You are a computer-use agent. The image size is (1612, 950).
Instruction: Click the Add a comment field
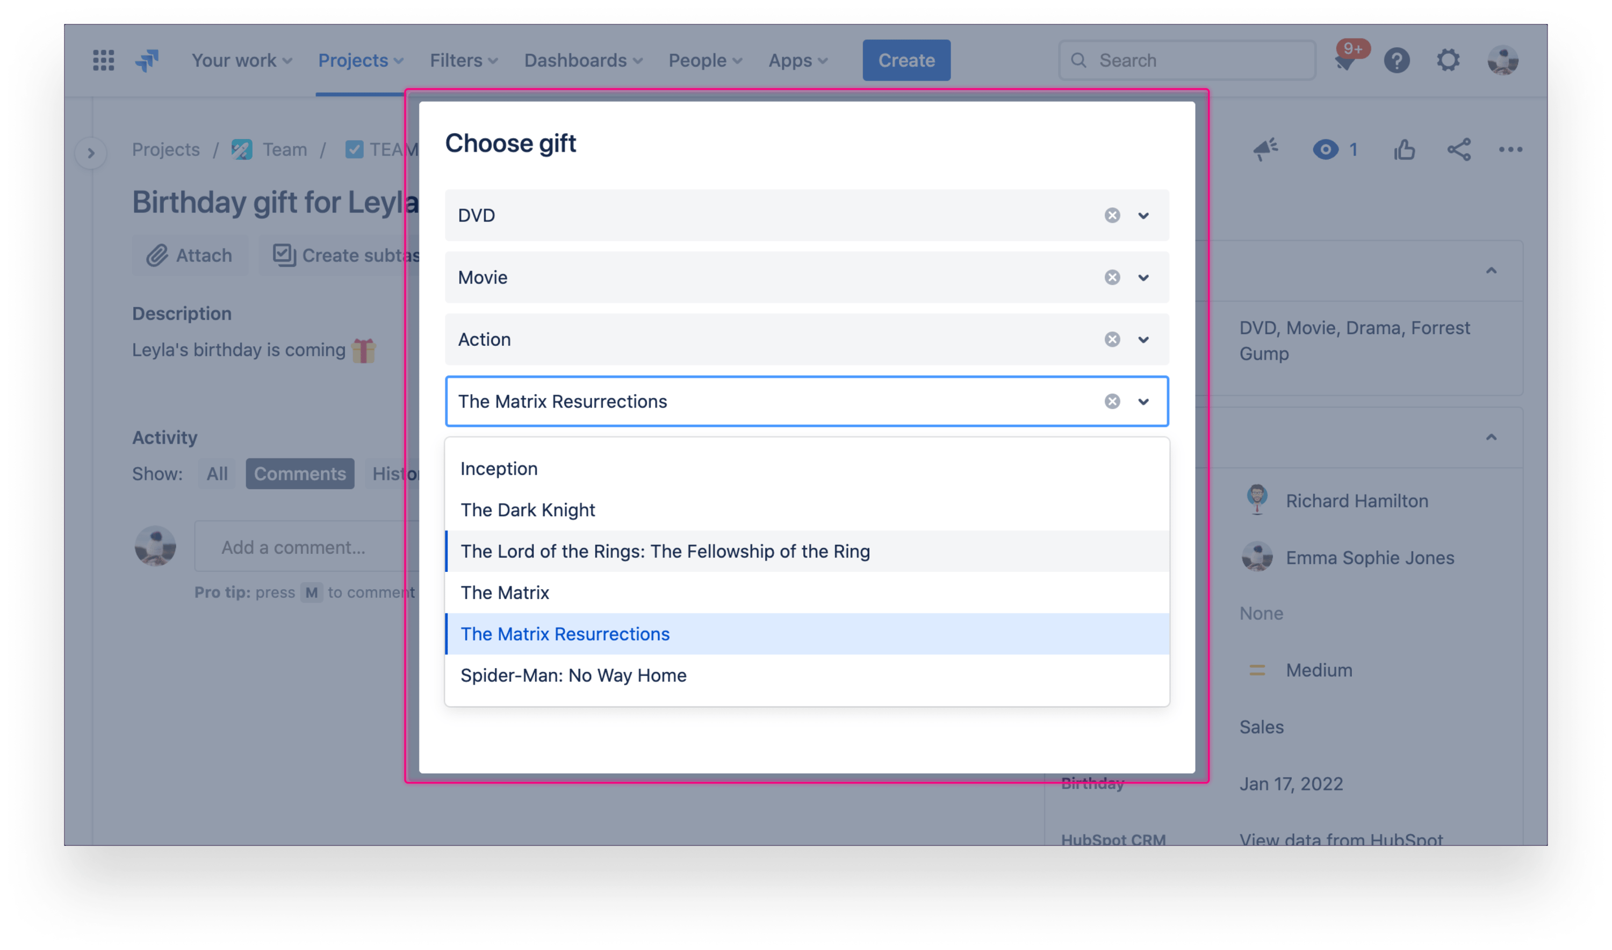[x=307, y=547]
